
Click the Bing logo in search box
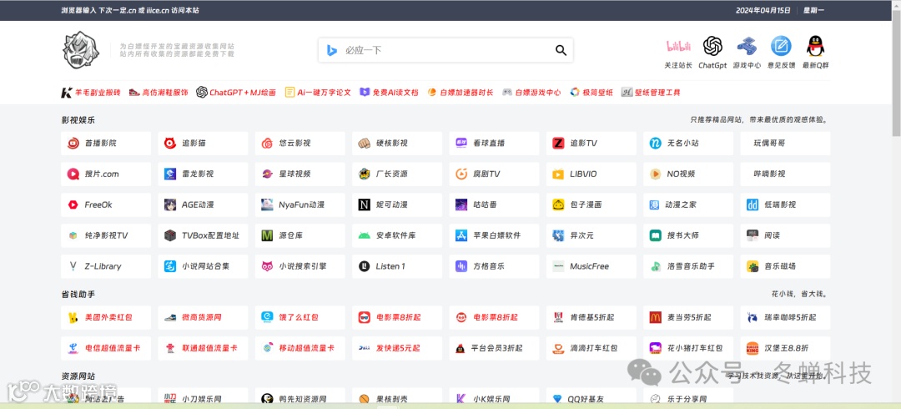[x=331, y=50]
